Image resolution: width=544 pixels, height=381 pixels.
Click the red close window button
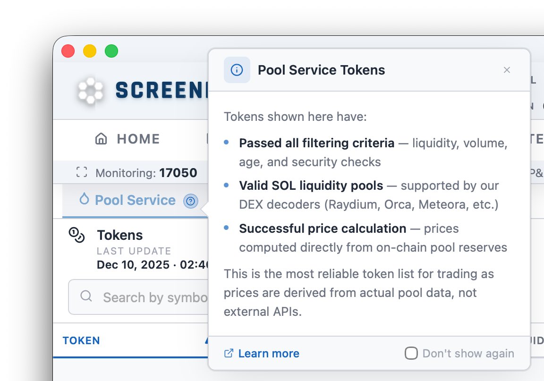[68, 51]
